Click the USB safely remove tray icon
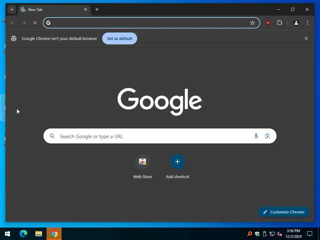The image size is (320, 240). point(265,234)
